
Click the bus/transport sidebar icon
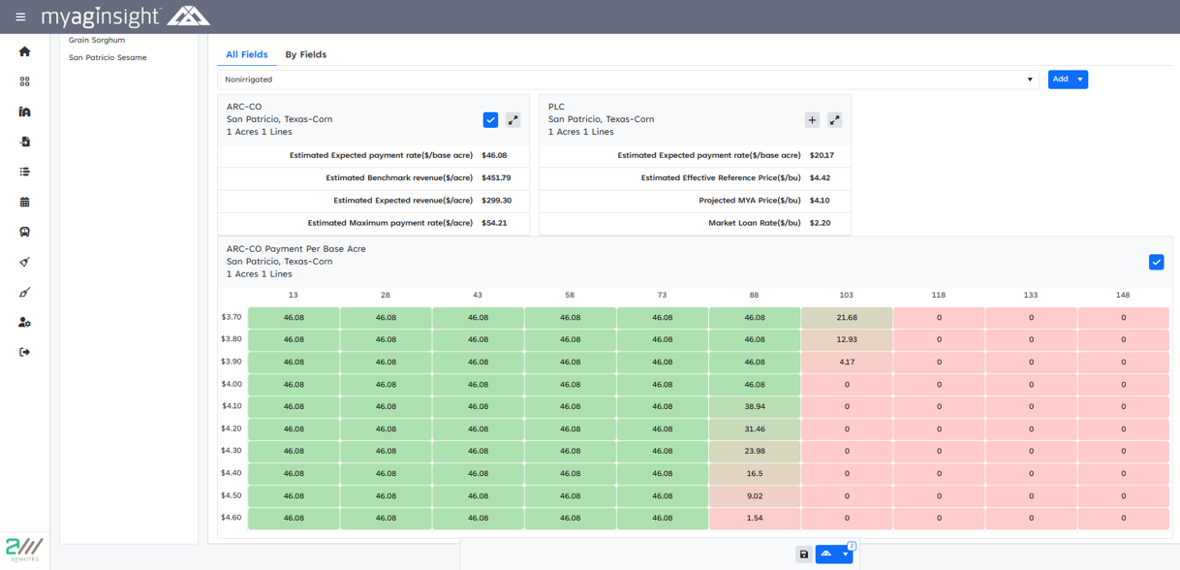click(x=24, y=232)
